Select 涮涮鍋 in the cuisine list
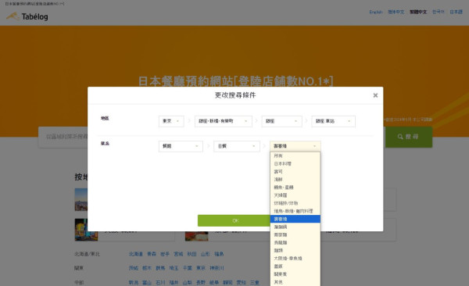Viewport: 469px width, 286px height. pyautogui.click(x=295, y=227)
